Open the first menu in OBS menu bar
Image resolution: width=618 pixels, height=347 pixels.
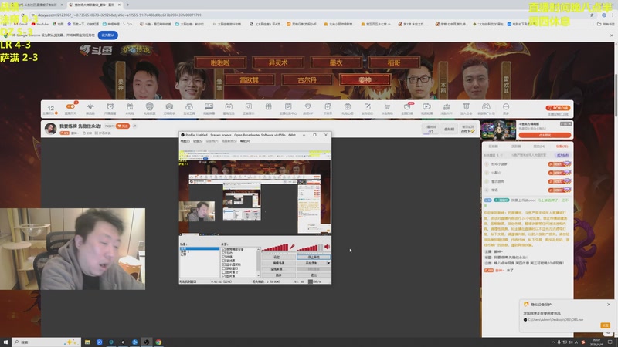185,141
